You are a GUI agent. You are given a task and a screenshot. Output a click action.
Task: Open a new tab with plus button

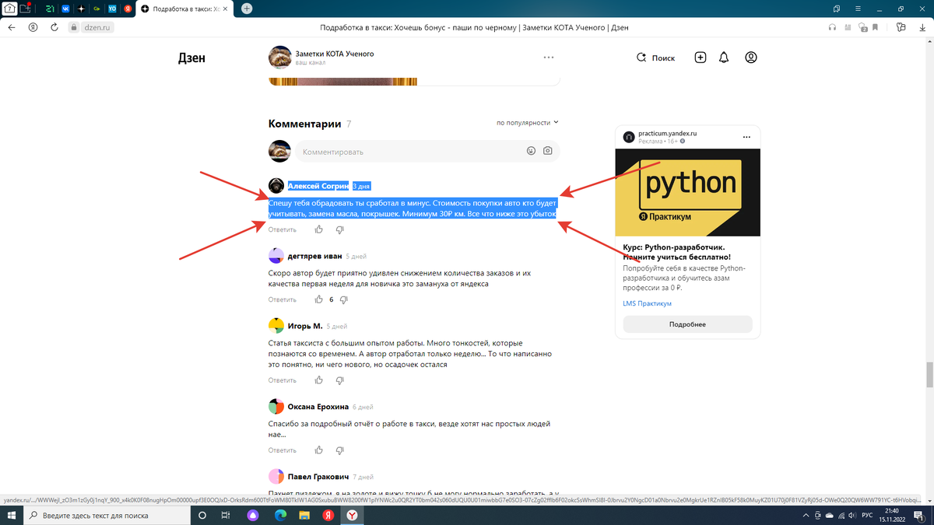pos(247,9)
